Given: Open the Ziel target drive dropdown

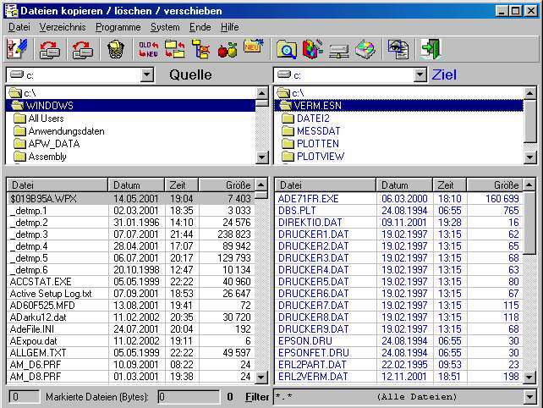Looking at the screenshot, I should (420, 75).
